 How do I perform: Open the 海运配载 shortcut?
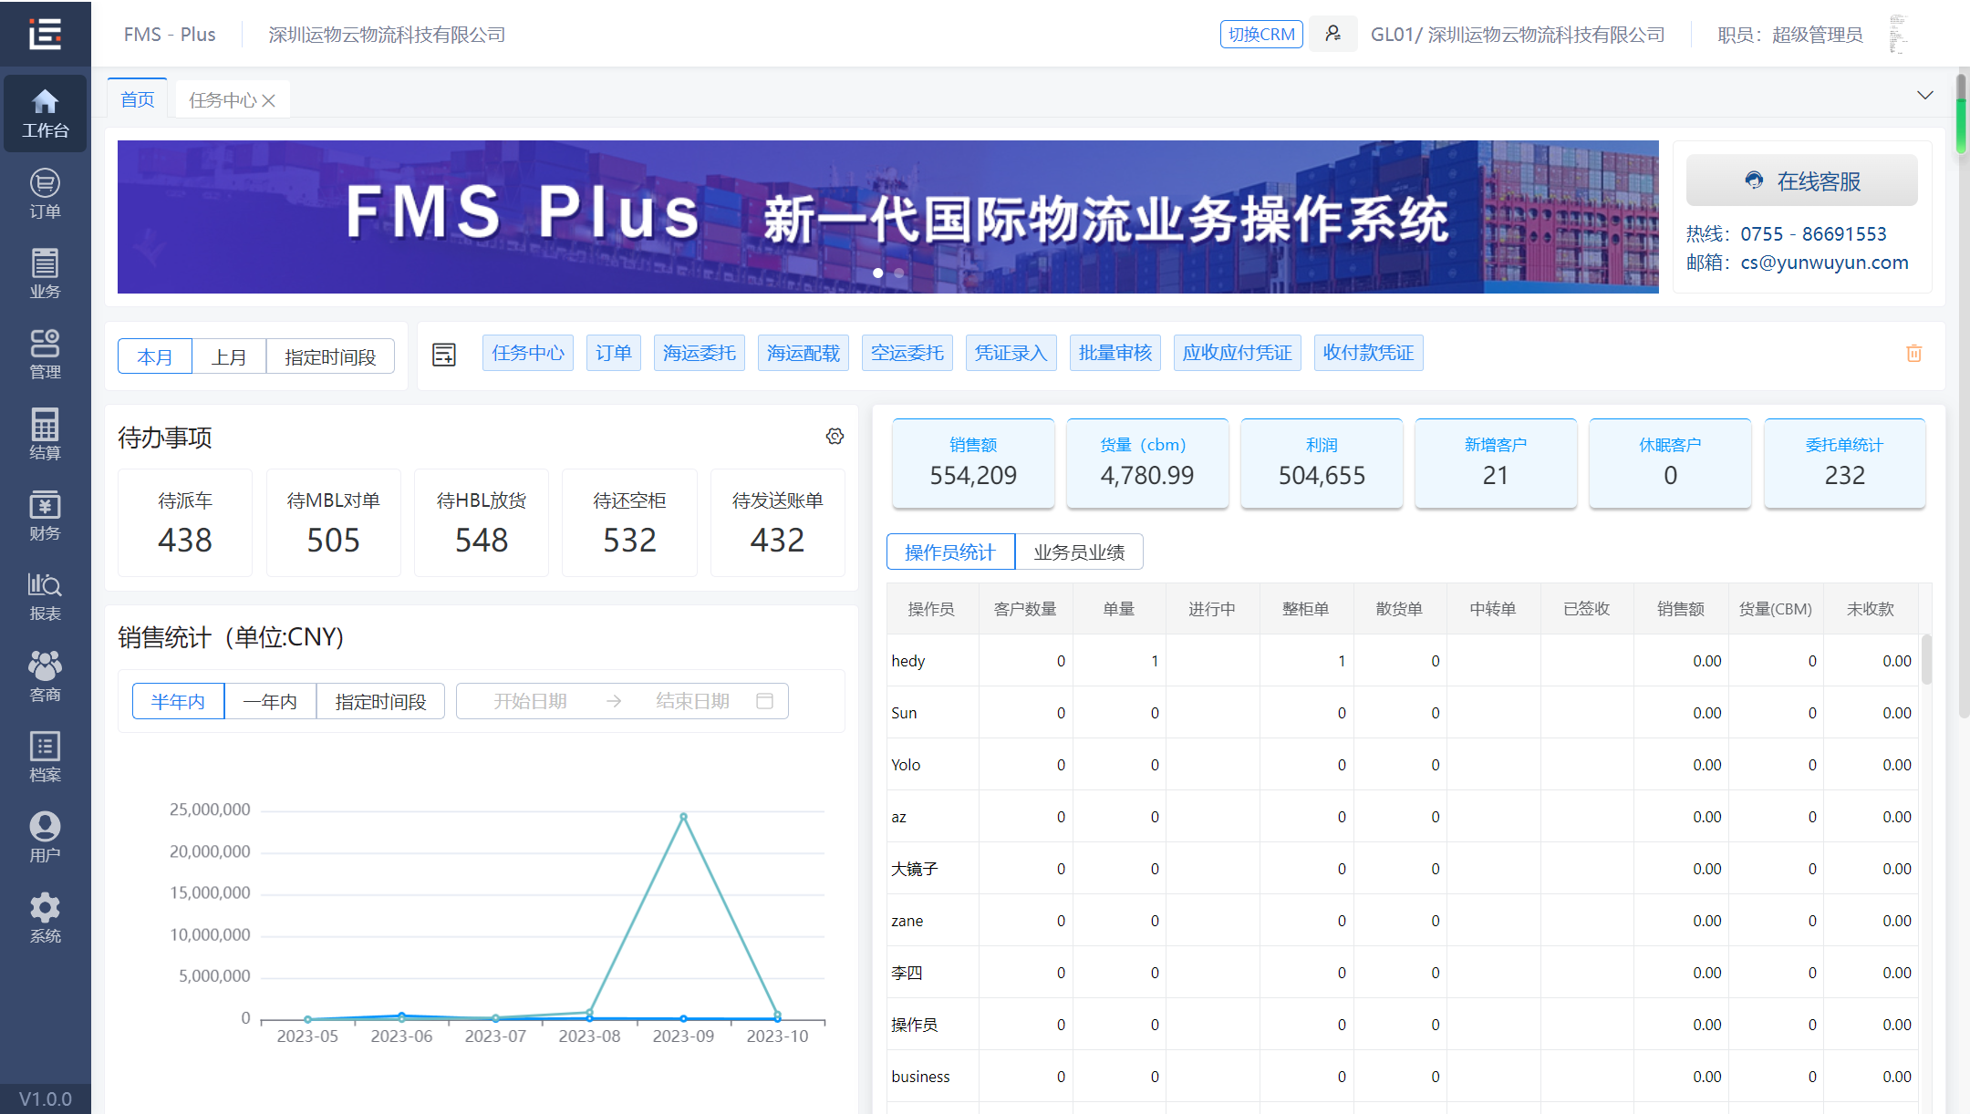coord(804,353)
